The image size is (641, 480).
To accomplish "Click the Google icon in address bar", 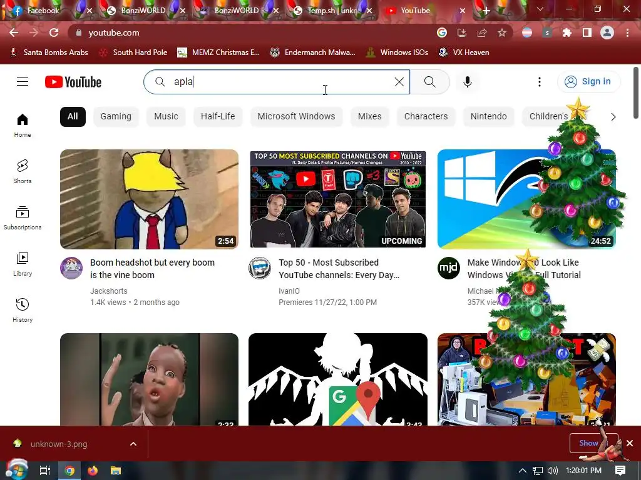I will 442,32.
